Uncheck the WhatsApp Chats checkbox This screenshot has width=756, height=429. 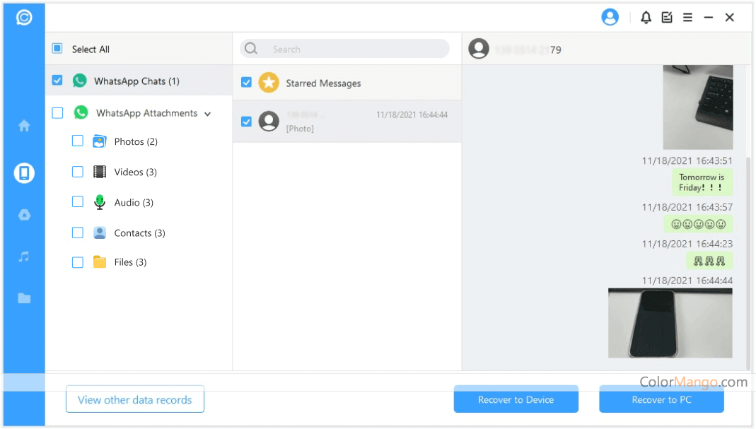point(57,80)
